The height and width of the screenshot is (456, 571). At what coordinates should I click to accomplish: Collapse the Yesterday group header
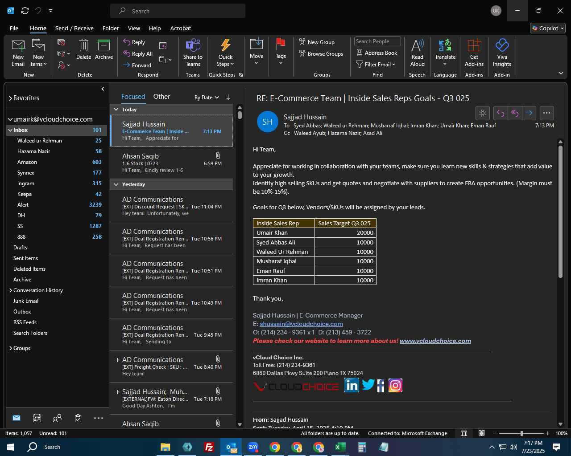pos(116,184)
